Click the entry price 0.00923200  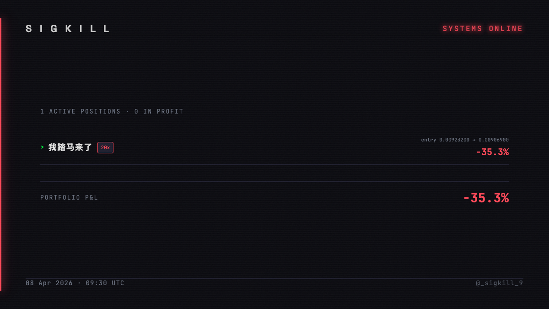coord(454,140)
